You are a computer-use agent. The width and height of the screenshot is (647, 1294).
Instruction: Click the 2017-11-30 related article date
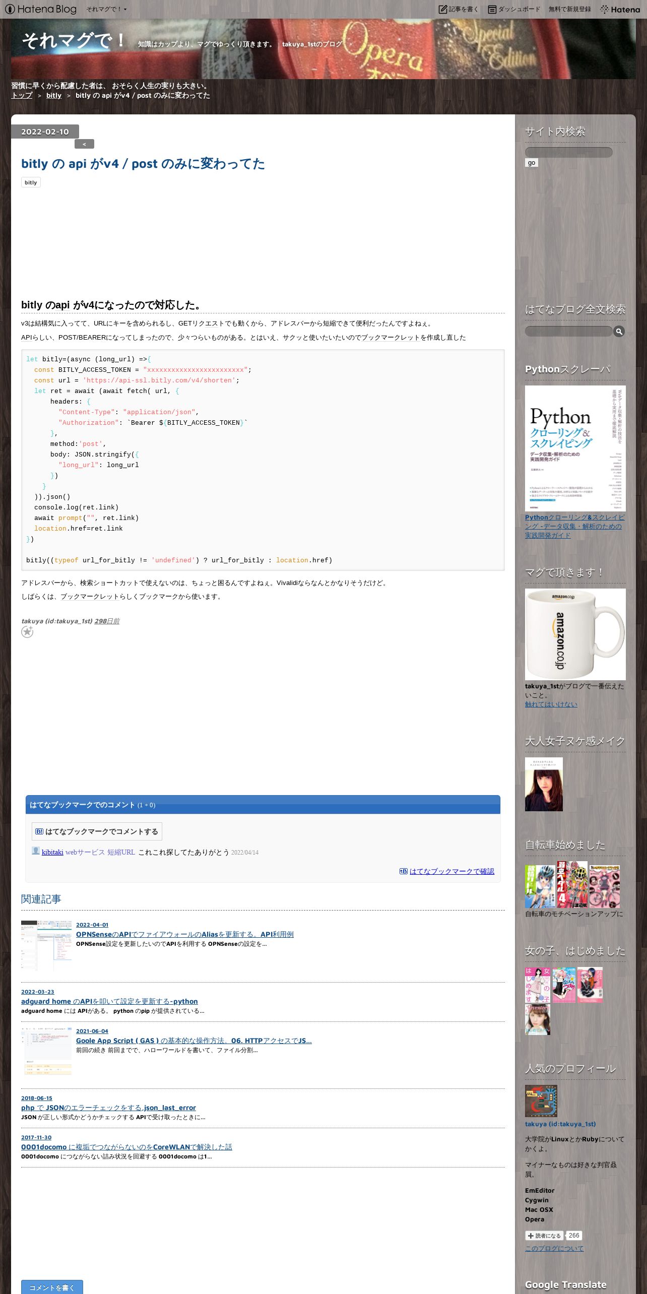click(36, 1137)
